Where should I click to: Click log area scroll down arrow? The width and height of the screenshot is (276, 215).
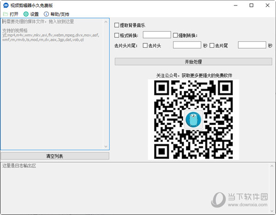pyautogui.click(x=272, y=211)
